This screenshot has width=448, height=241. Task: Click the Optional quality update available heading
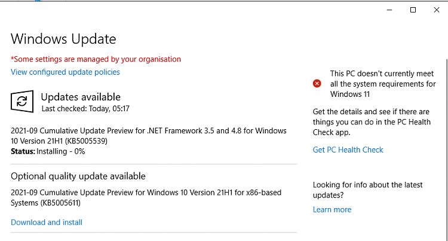point(78,176)
